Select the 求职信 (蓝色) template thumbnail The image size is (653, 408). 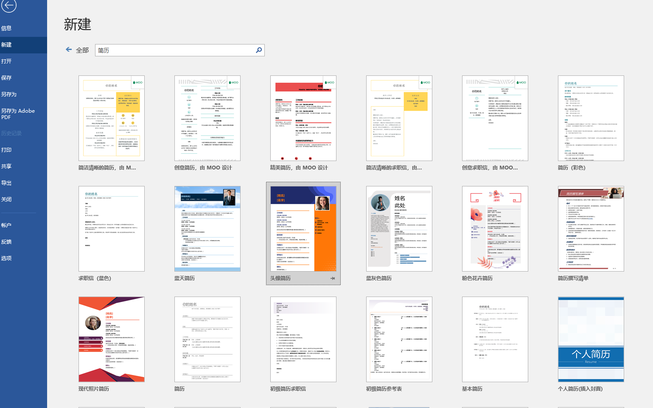112,229
